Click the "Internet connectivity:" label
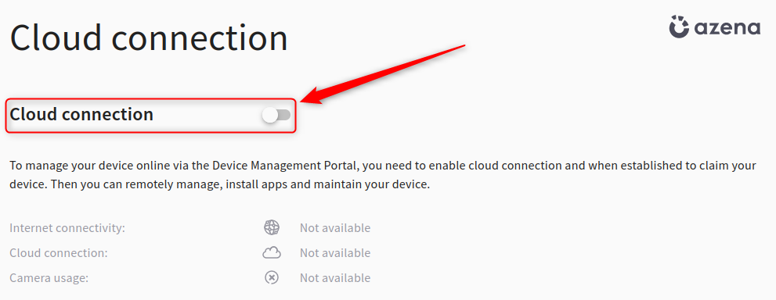 pos(67,228)
